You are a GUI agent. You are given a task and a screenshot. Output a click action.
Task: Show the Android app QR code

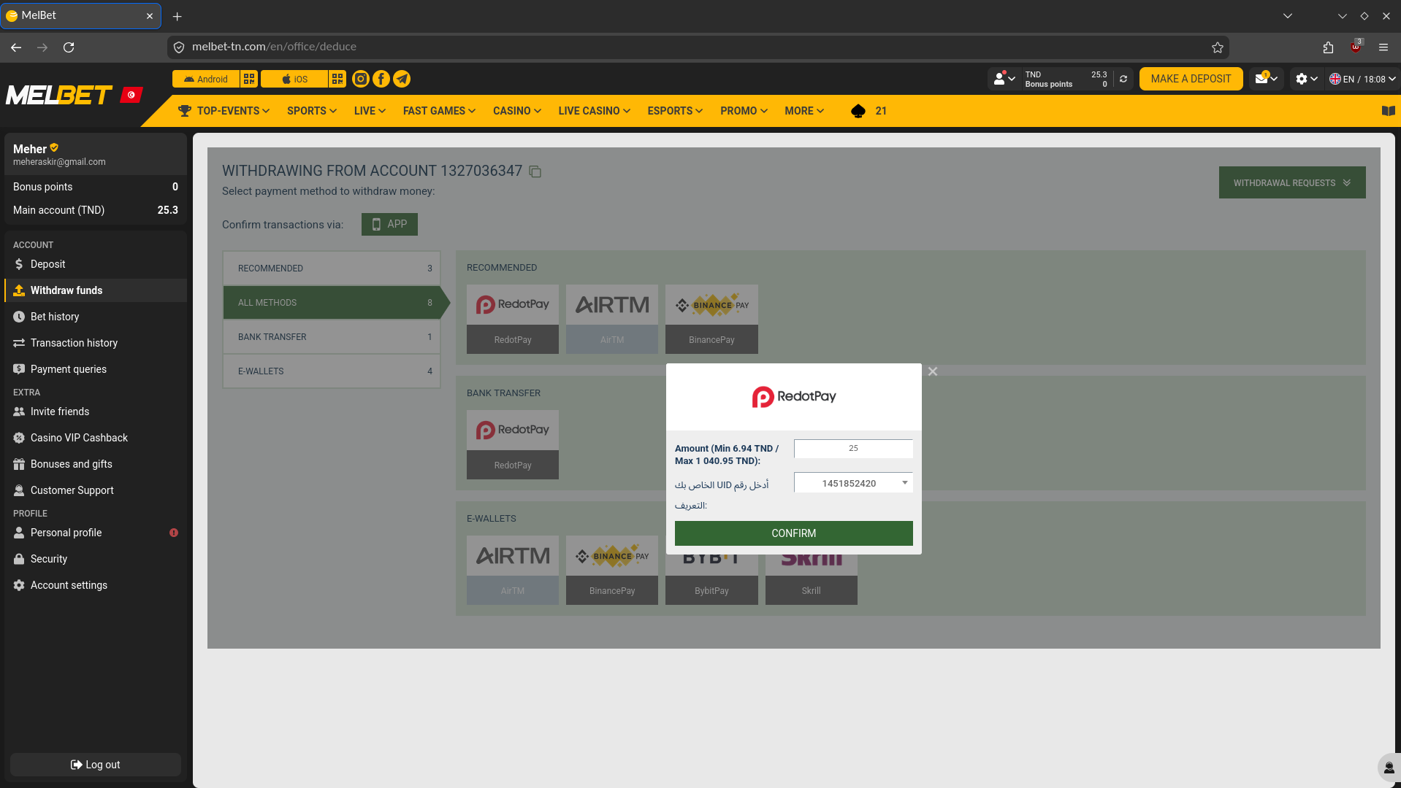click(249, 79)
